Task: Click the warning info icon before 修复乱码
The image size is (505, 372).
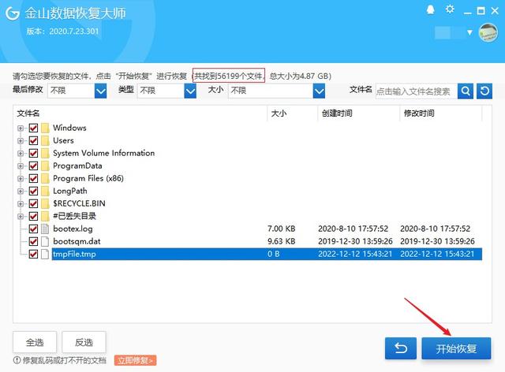Action: [x=17, y=360]
